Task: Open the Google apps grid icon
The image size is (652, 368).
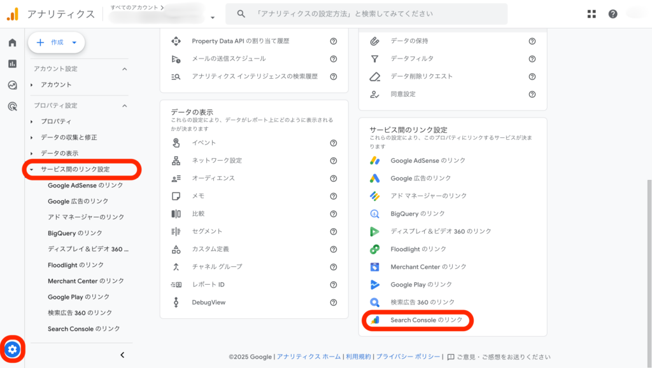Action: (x=592, y=14)
